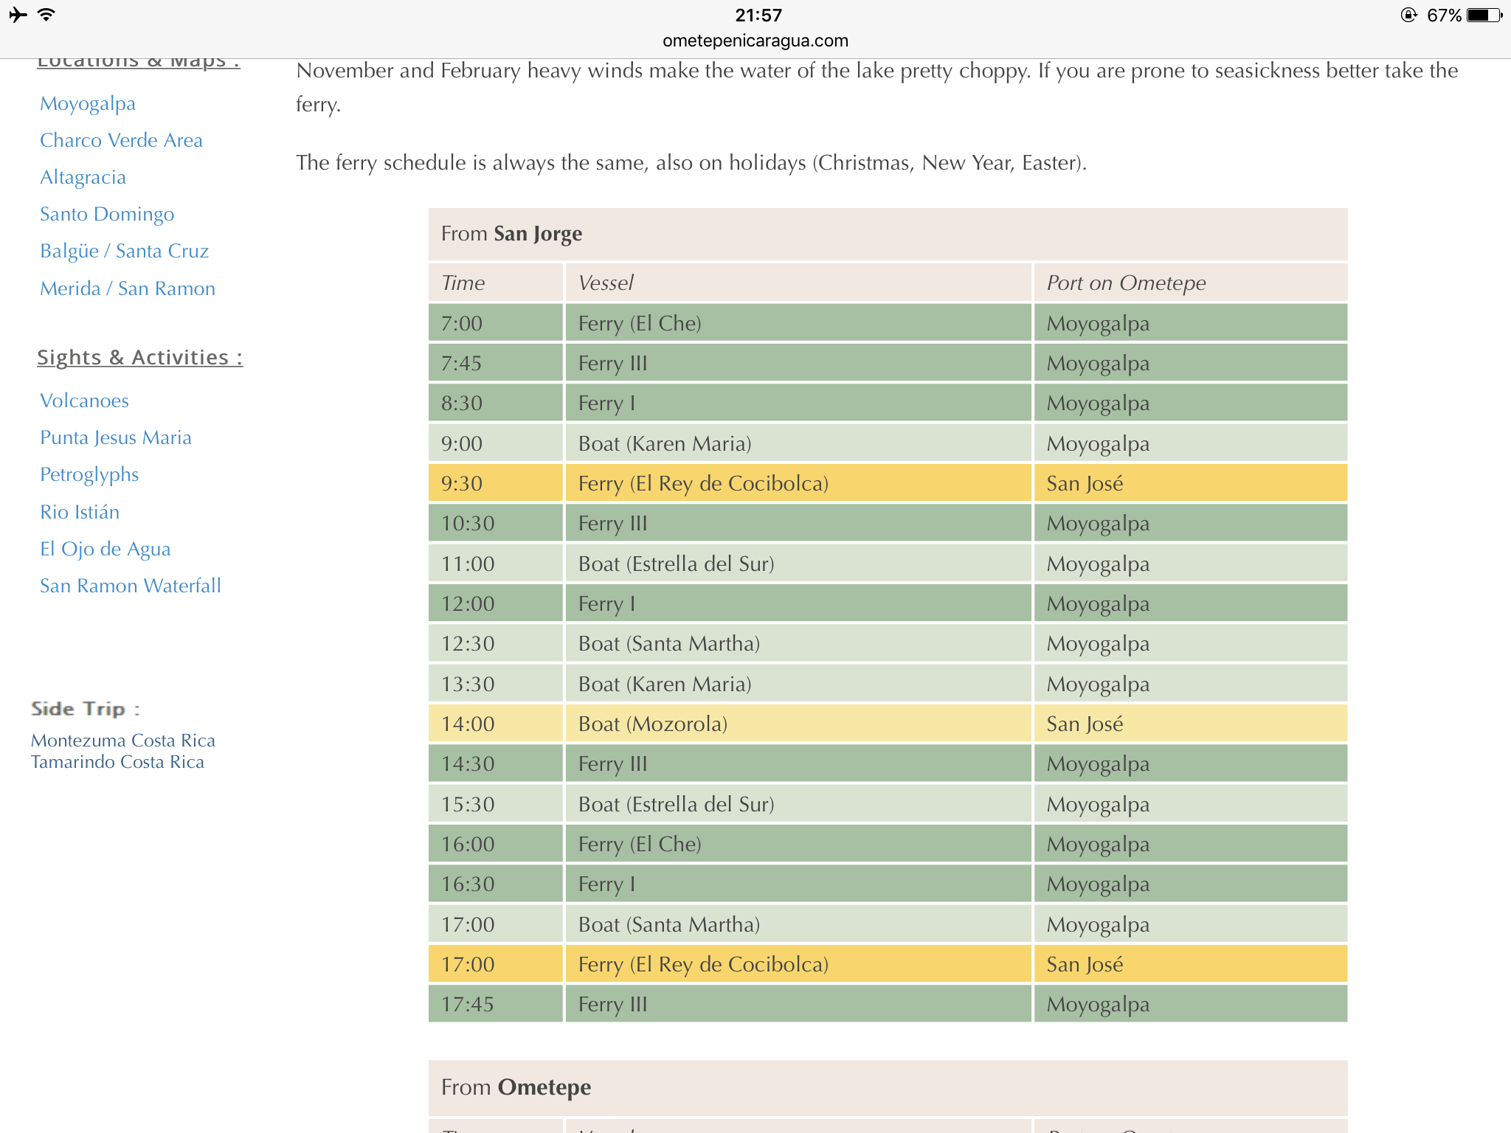1511x1133 pixels.
Task: Open Tamarindo Costa Rica side trip
Action: point(117,762)
